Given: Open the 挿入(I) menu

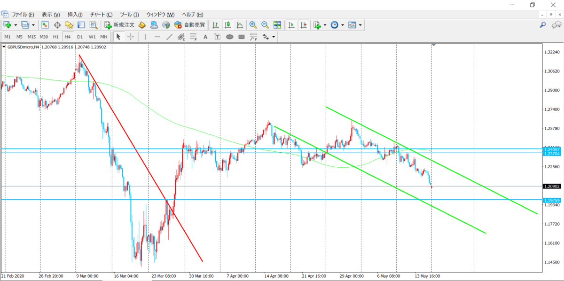Looking at the screenshot, I should (75, 15).
